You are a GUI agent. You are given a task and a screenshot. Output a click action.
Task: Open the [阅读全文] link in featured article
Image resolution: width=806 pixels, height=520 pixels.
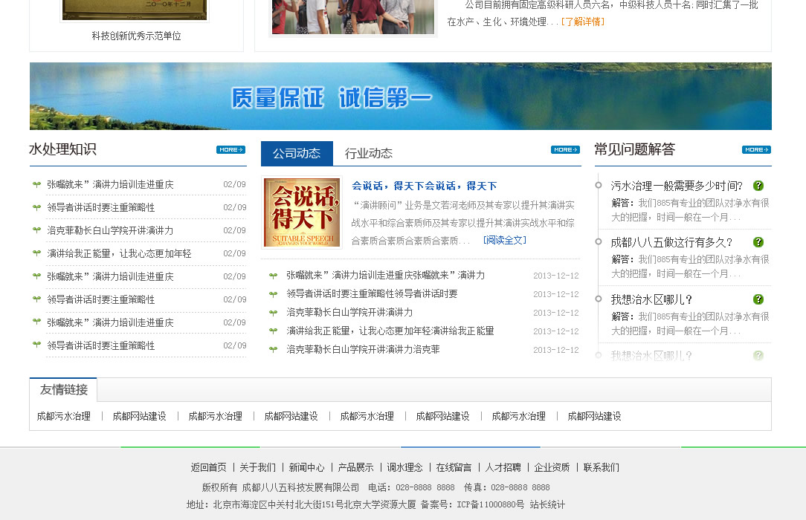coord(504,241)
